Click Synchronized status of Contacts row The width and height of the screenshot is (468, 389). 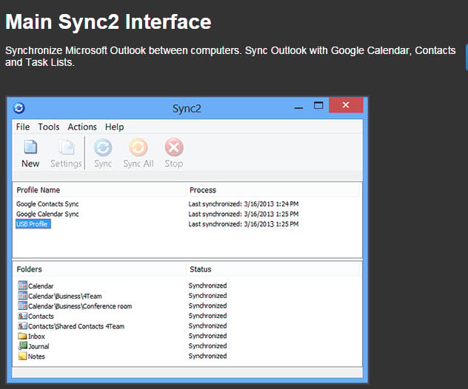208,316
